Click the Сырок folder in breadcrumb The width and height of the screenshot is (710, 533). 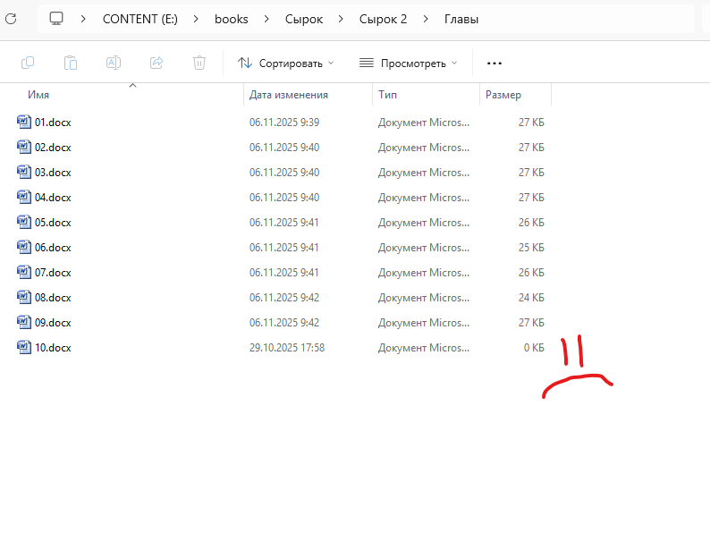(x=304, y=19)
